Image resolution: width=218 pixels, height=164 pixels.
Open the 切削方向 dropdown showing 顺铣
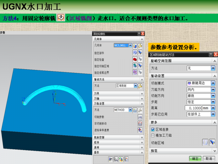point(213,95)
